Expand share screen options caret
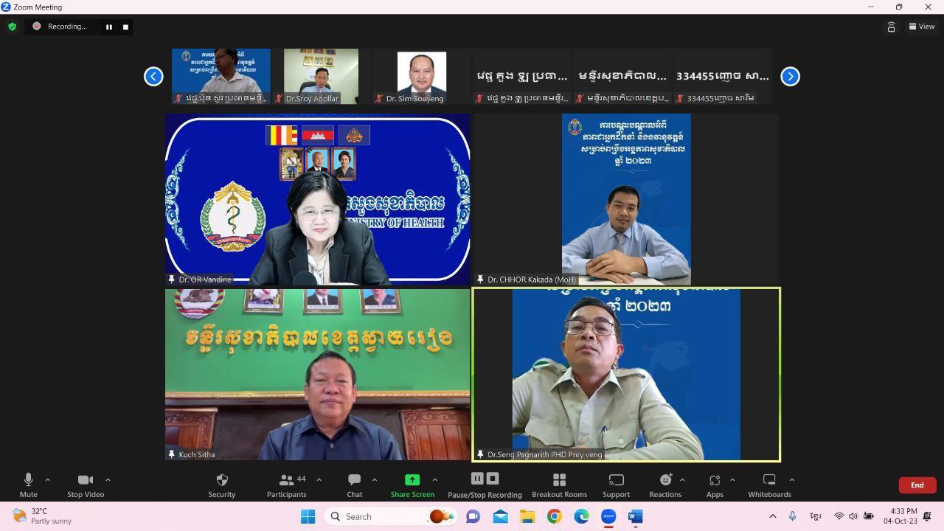The image size is (944, 531). tap(434, 479)
